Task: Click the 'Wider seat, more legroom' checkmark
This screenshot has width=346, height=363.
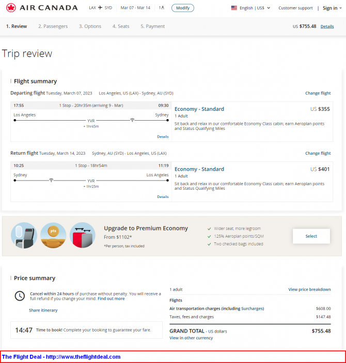Action: [209, 229]
